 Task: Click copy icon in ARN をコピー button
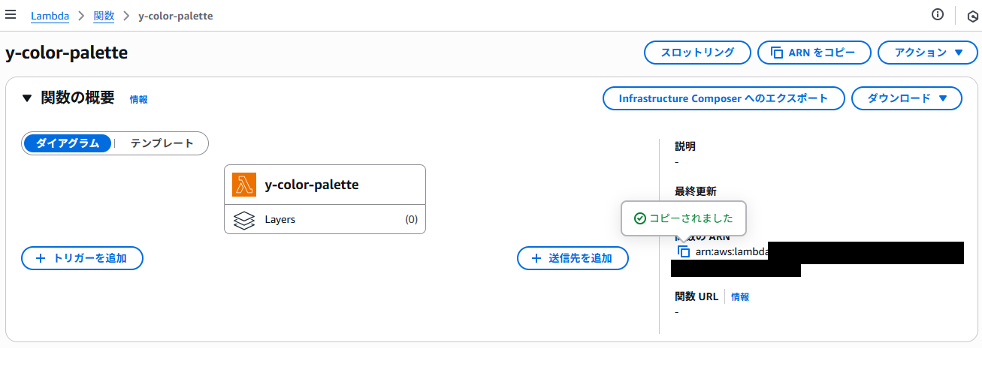[x=777, y=53]
